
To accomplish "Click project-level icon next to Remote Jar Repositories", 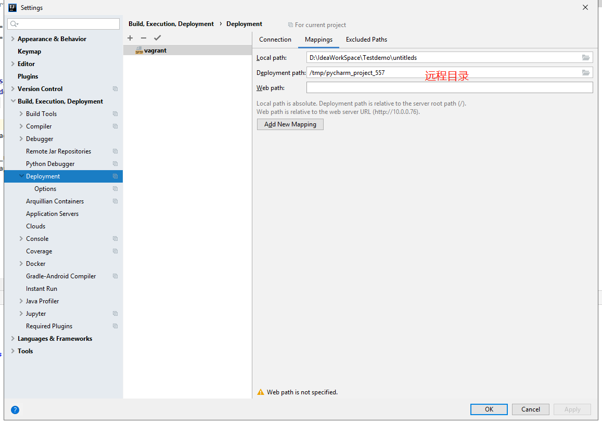I will coord(115,151).
